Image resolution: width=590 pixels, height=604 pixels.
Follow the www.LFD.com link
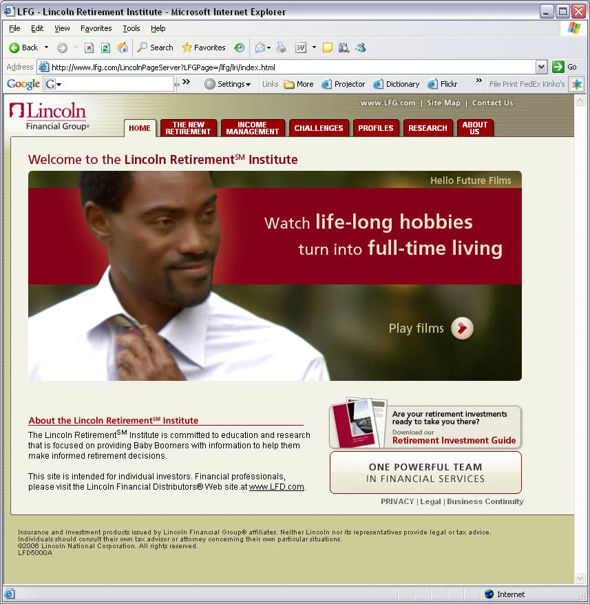coord(277,487)
